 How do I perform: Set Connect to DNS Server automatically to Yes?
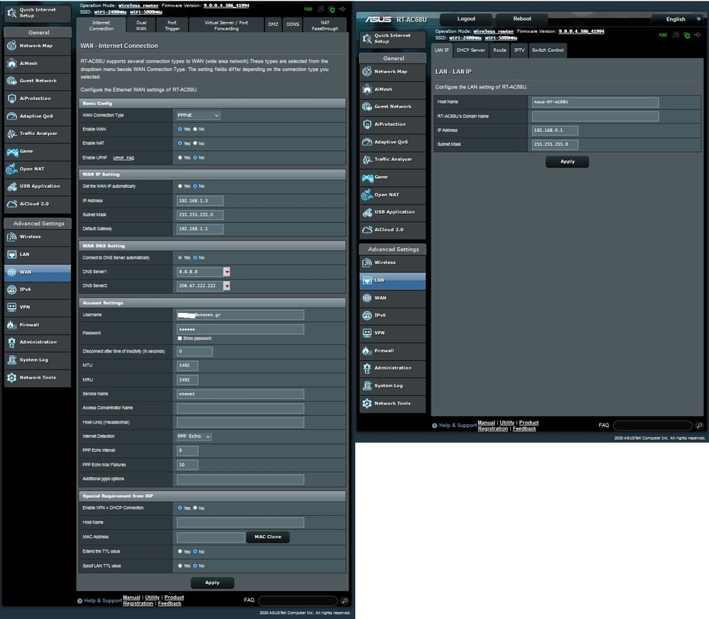[180, 258]
